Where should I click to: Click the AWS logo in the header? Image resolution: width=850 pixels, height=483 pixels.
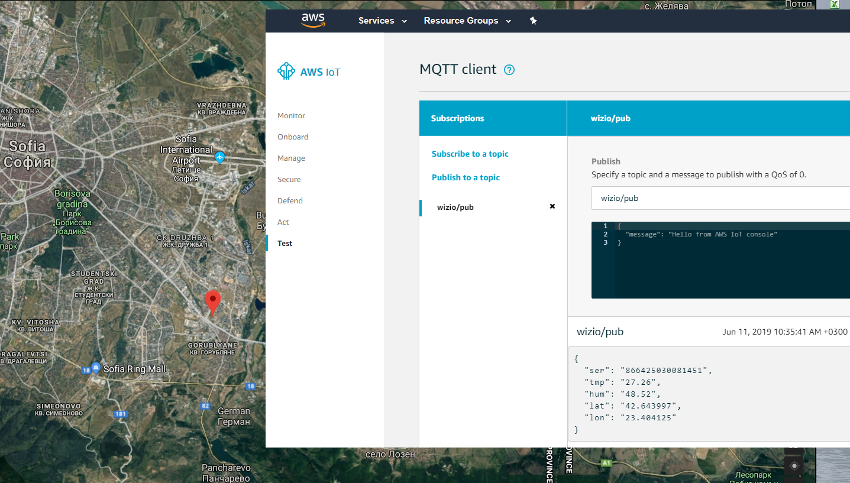point(313,21)
